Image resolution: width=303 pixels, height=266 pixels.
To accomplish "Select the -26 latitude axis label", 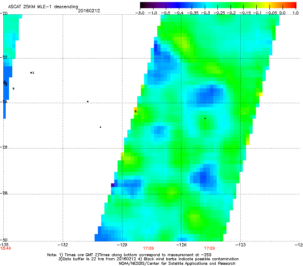I will tap(4, 147).
